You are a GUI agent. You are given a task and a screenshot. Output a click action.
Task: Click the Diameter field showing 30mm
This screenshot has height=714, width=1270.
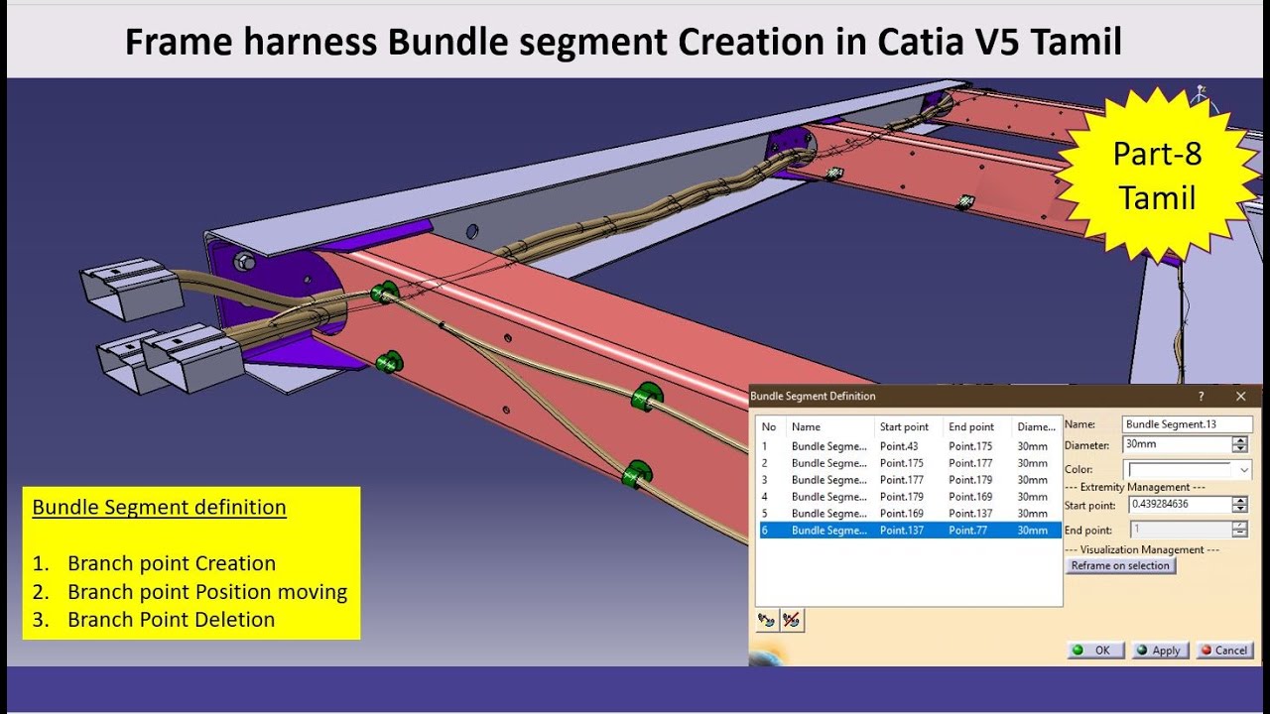pos(1178,445)
